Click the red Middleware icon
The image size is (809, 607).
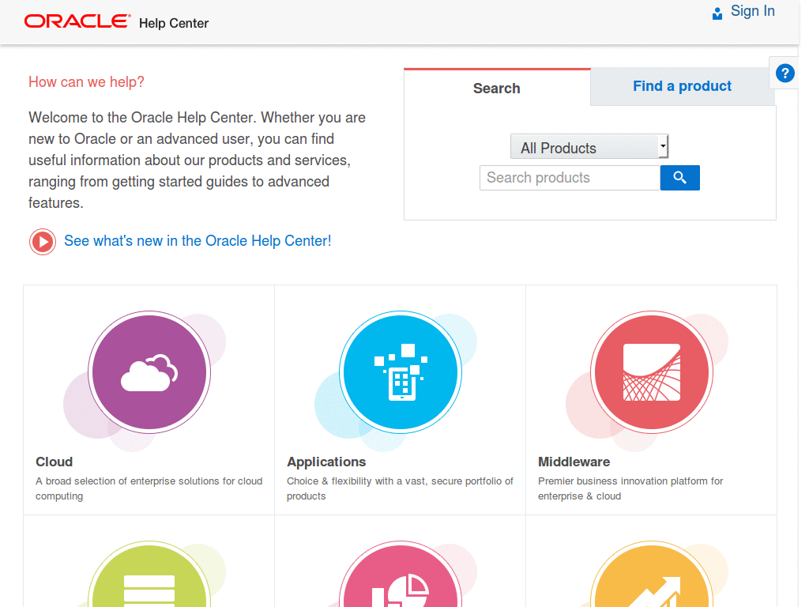pyautogui.click(x=652, y=372)
